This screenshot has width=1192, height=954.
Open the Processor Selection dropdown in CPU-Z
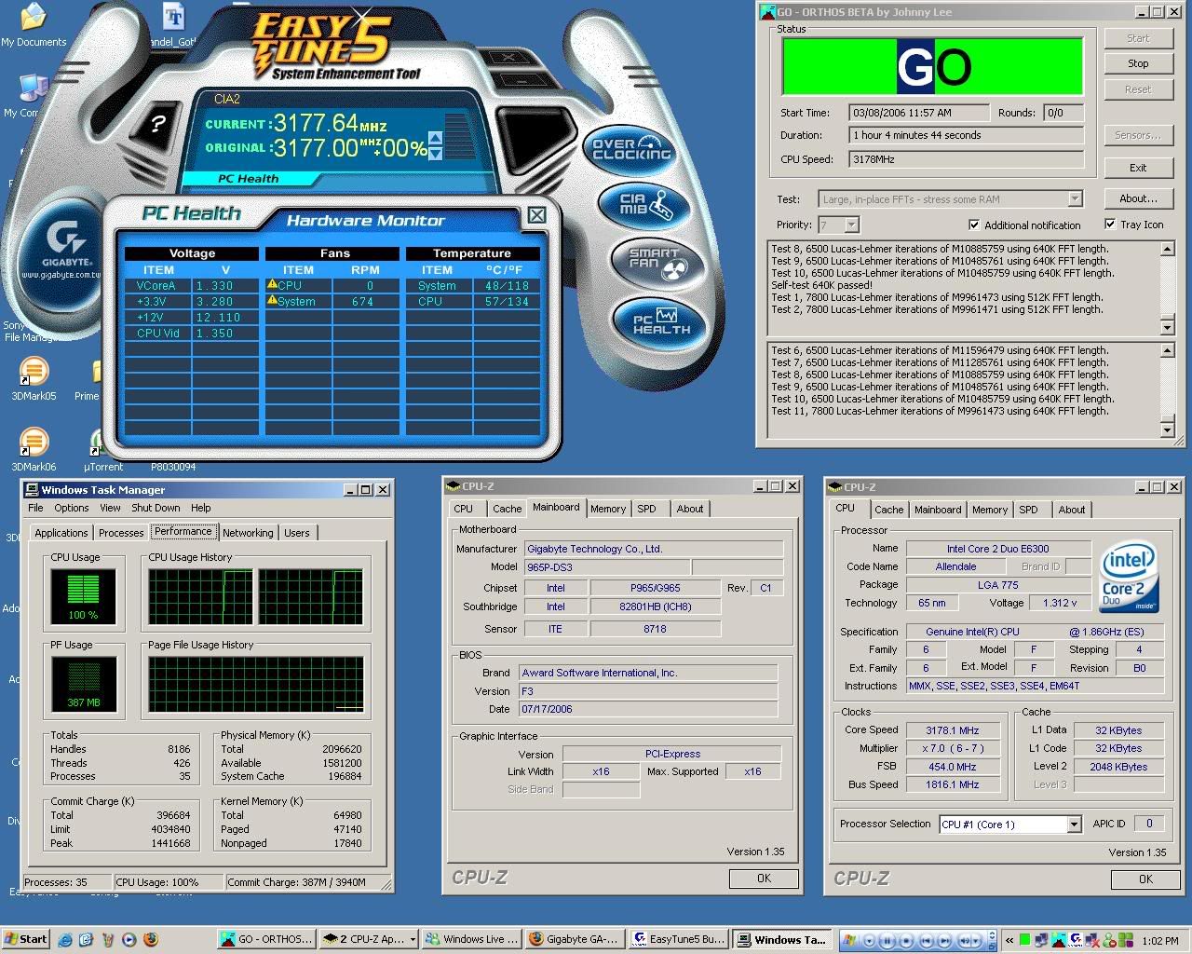point(1074,825)
